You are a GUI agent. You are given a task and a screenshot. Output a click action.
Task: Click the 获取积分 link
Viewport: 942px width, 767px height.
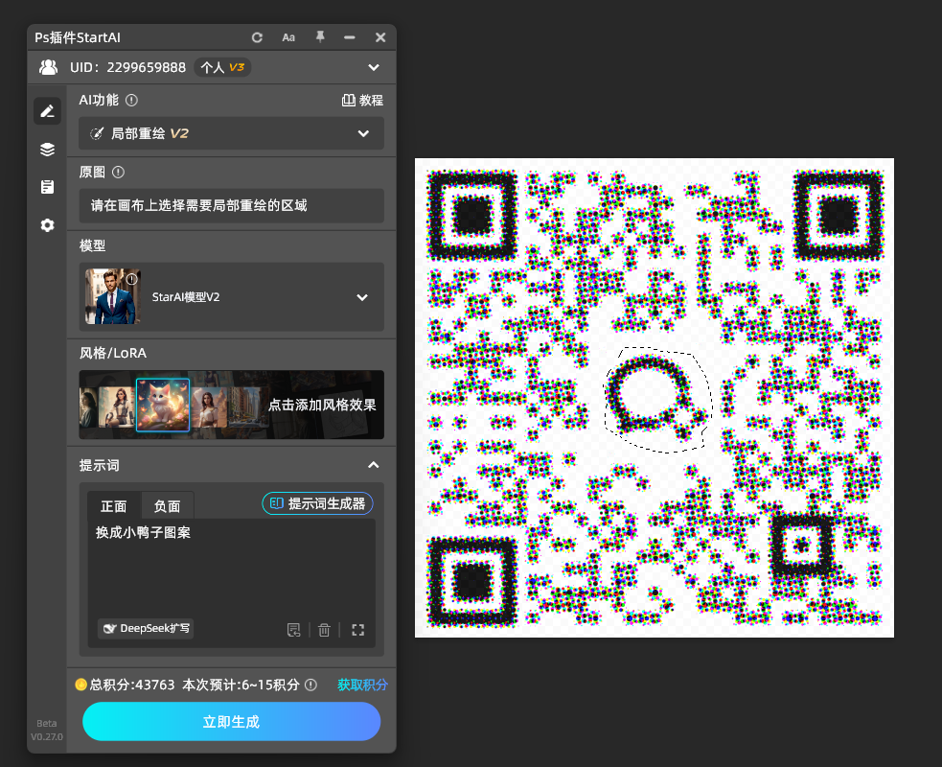point(362,685)
